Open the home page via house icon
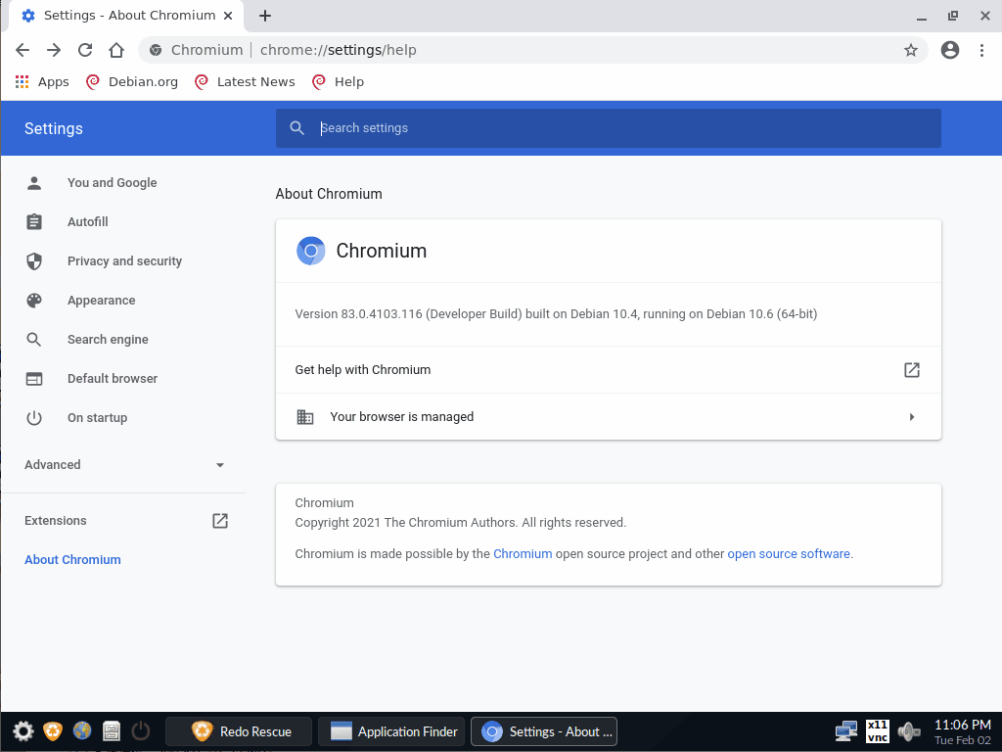This screenshot has height=752, width=1002. [x=116, y=50]
